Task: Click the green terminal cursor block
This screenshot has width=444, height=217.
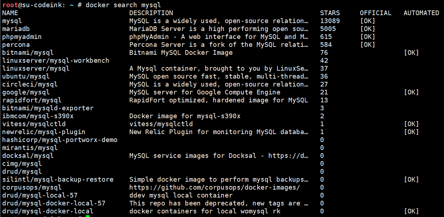Action: [x=87, y=216]
